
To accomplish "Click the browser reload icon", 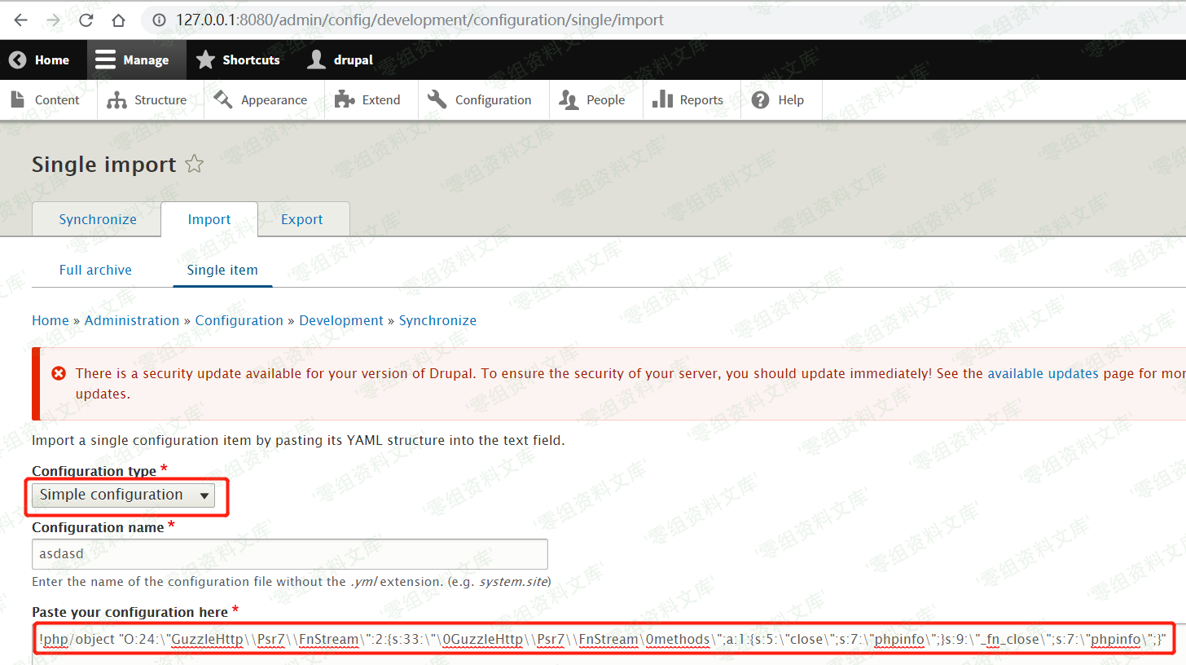I will 86,20.
